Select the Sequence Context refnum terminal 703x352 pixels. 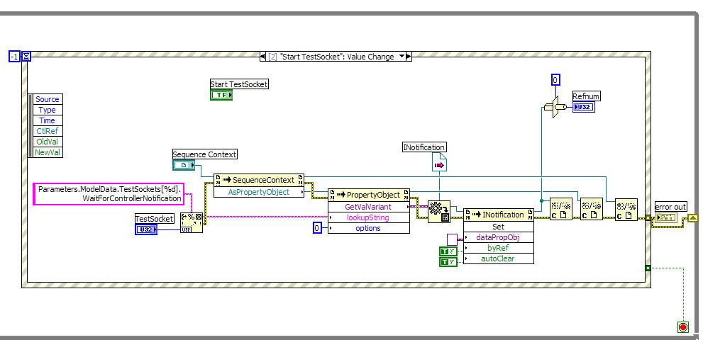click(184, 165)
